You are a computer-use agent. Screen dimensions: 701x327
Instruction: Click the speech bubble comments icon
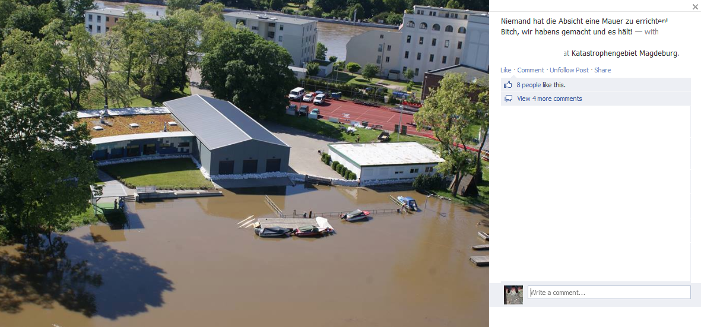[x=508, y=99]
